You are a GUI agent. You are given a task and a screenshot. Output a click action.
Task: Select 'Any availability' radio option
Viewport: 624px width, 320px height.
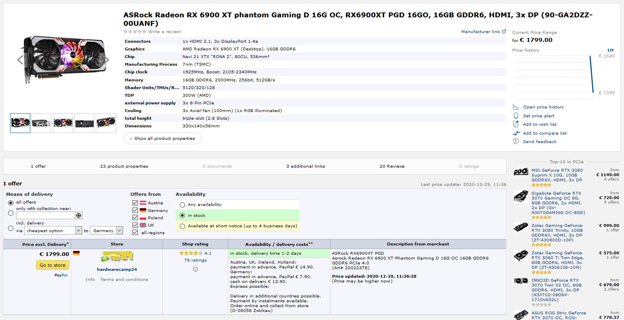tap(183, 205)
